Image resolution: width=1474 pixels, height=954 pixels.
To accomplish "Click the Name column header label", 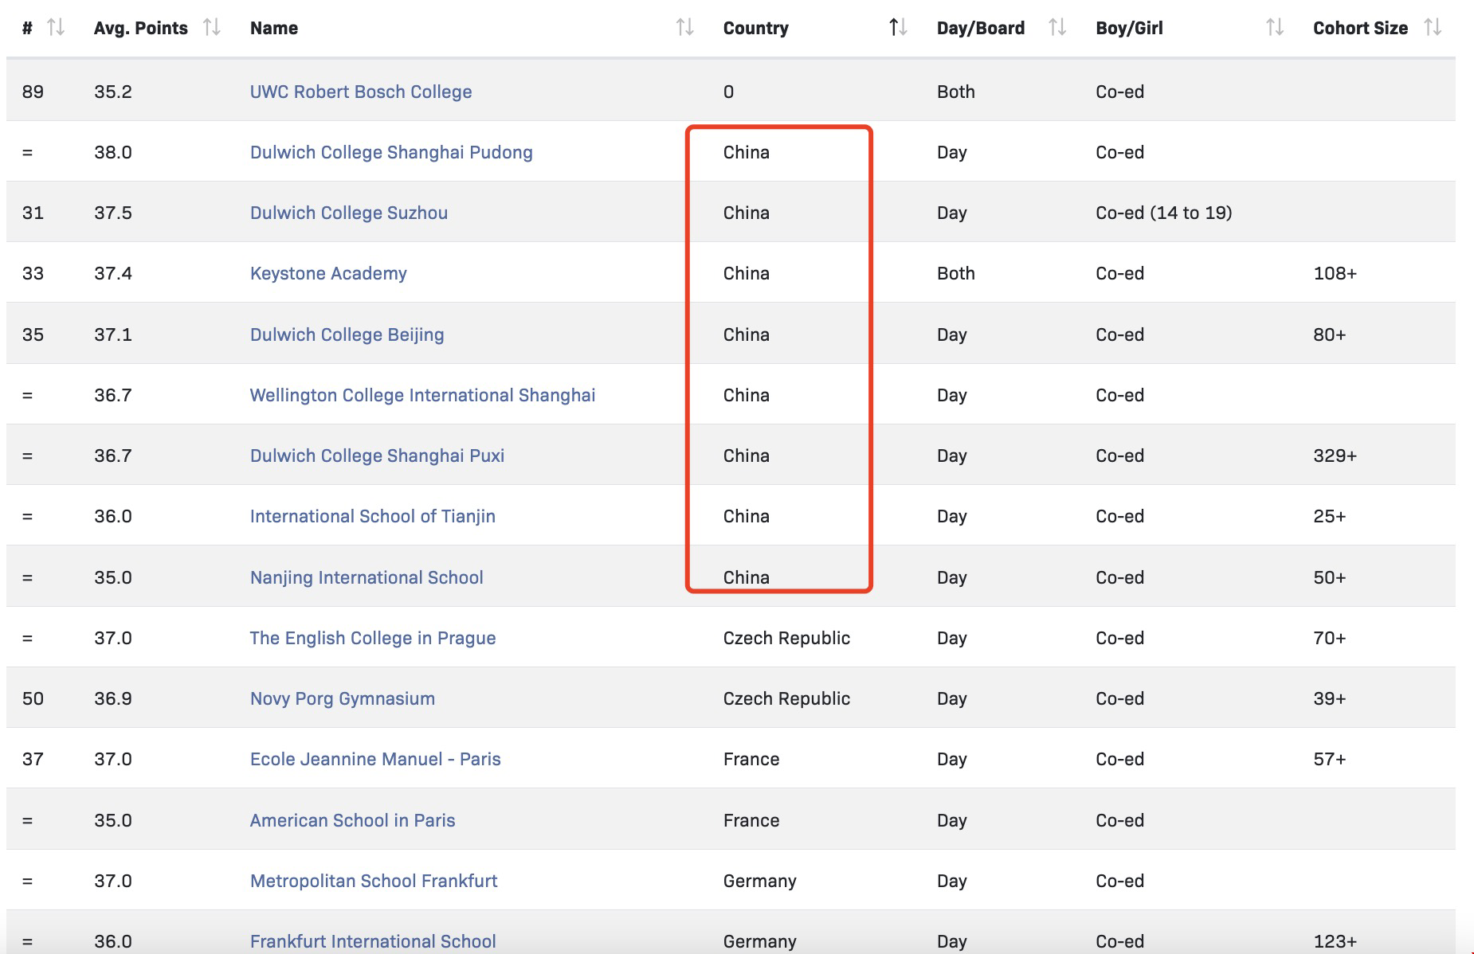I will click(274, 28).
